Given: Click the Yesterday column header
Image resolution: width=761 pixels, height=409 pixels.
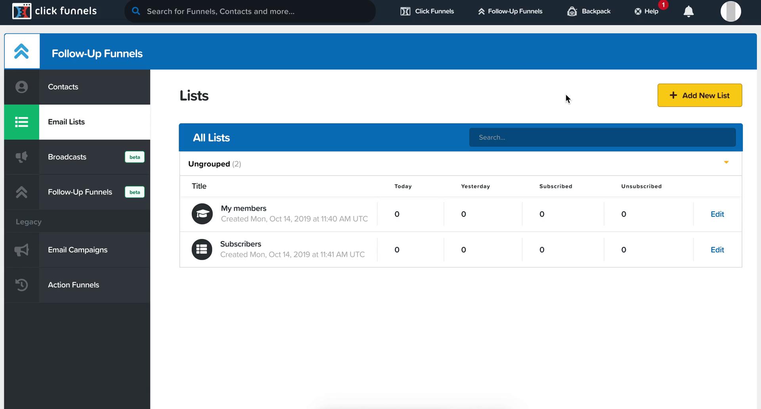Looking at the screenshot, I should coord(475,186).
